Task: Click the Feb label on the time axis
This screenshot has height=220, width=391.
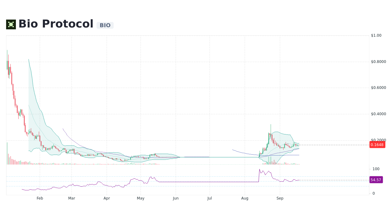Action: tap(40, 198)
